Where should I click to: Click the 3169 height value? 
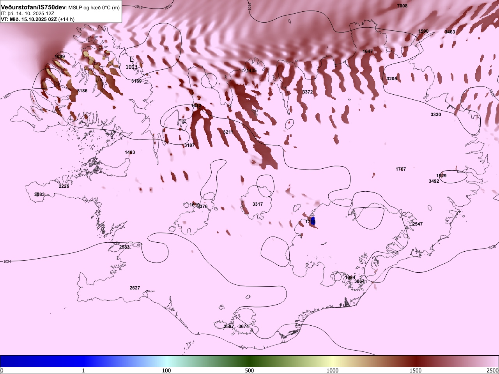coord(136,81)
